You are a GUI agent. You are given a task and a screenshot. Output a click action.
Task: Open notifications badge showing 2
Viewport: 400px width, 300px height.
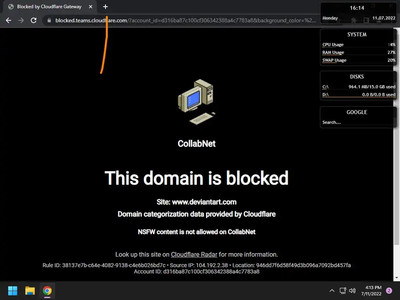pyautogui.click(x=389, y=291)
